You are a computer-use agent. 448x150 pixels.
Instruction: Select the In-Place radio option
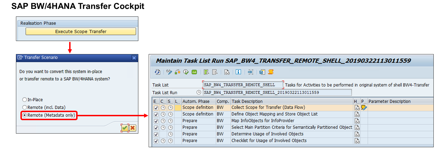click(25, 100)
